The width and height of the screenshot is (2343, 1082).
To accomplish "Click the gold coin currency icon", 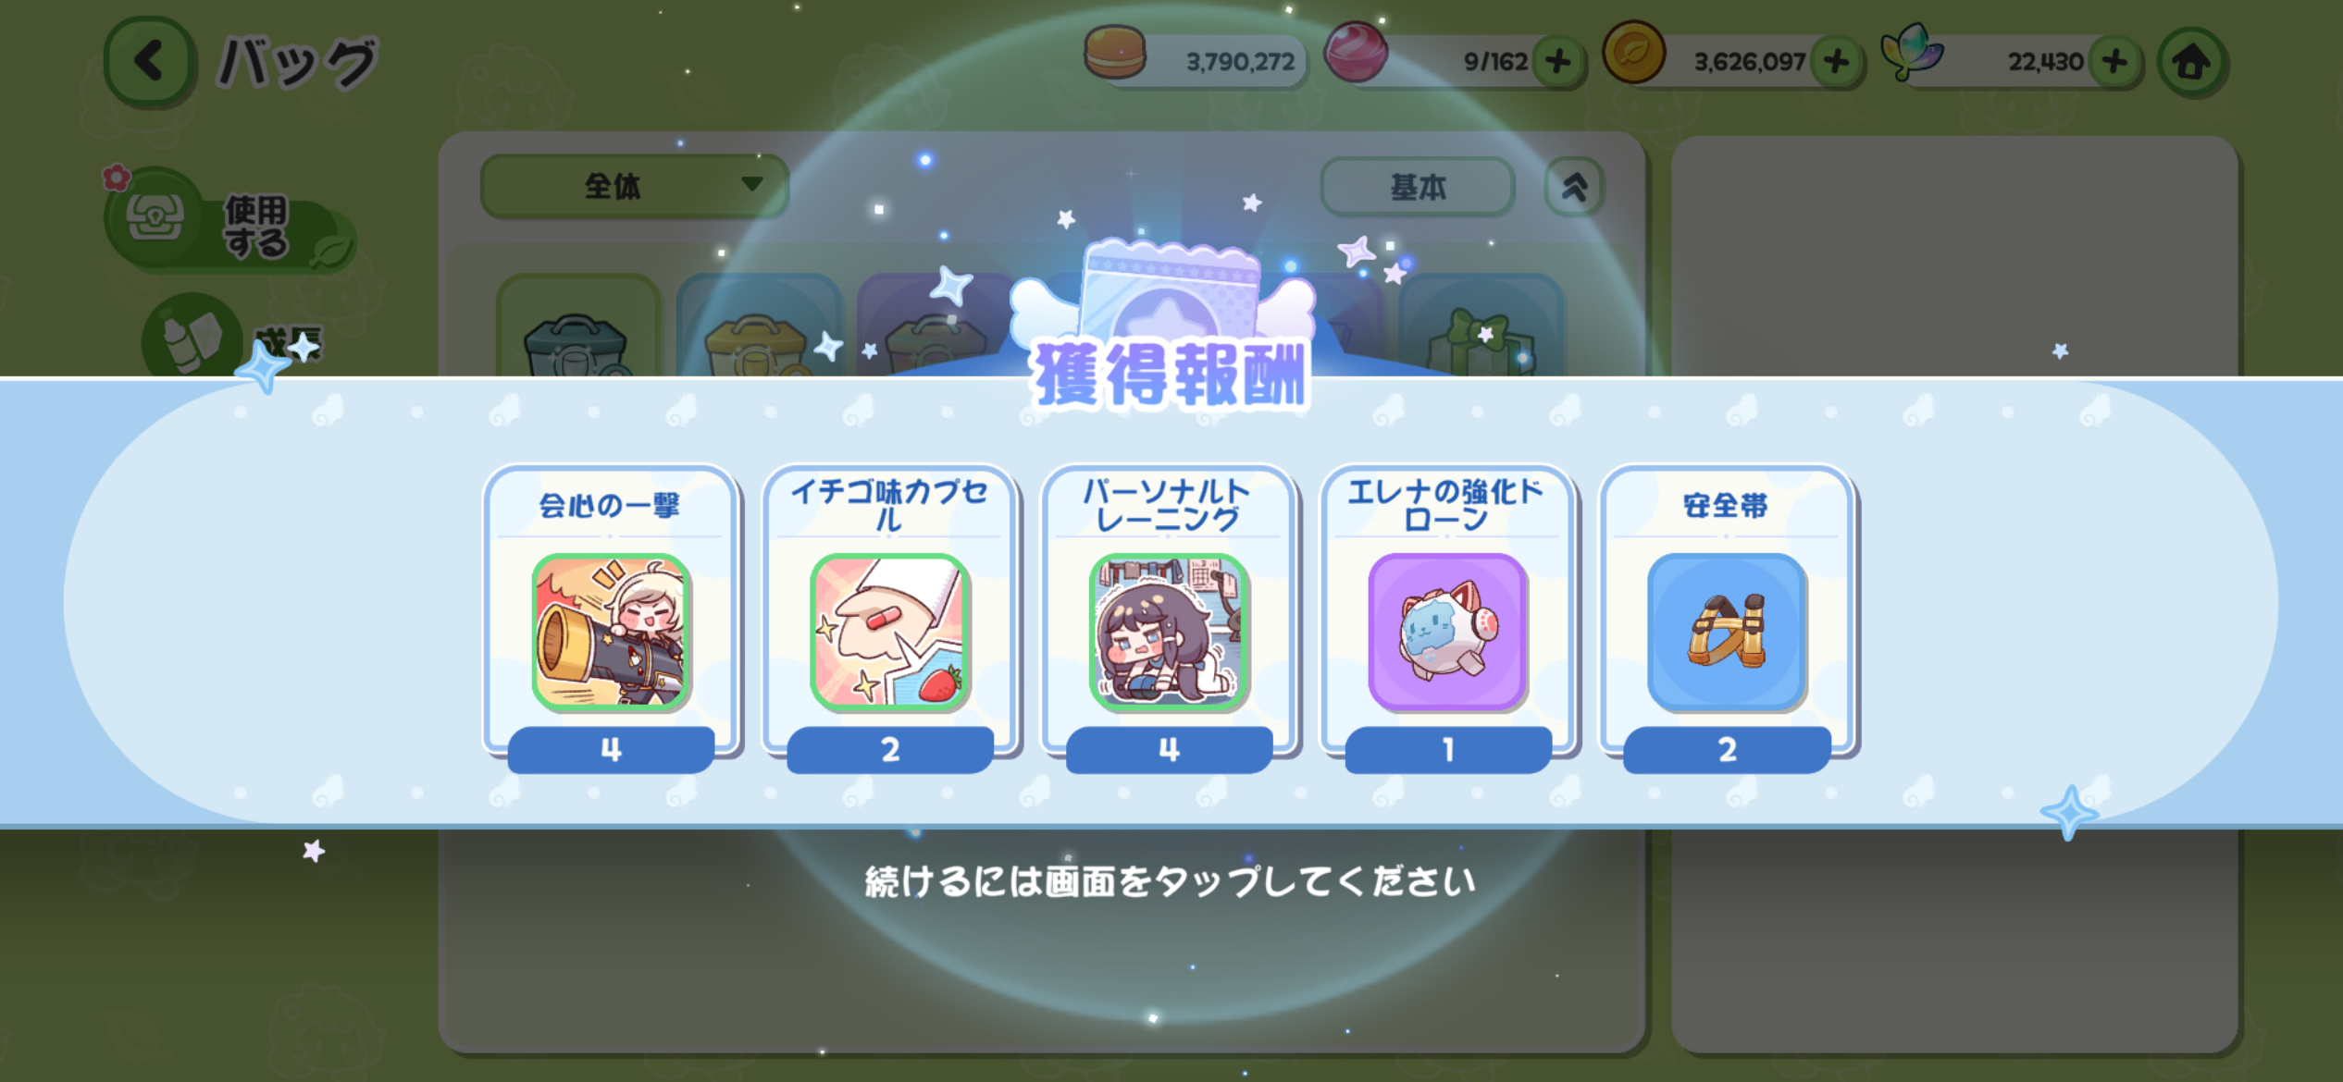I will pyautogui.click(x=1634, y=54).
